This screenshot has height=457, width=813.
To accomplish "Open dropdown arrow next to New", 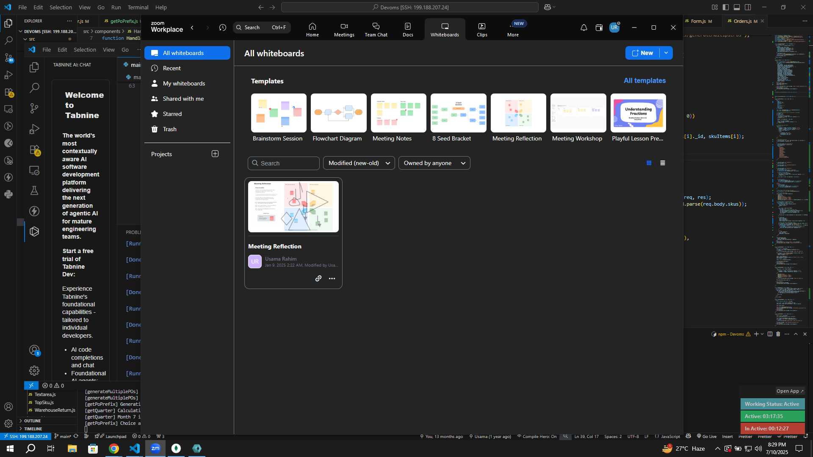I will (x=666, y=53).
